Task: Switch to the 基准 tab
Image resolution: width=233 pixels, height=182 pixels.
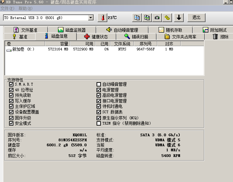Action: (20, 36)
